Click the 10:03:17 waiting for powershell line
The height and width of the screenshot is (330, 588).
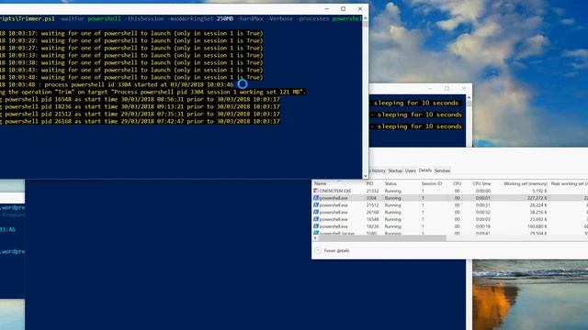coord(131,33)
